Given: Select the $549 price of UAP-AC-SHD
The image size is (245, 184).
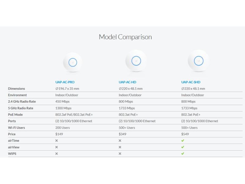Looking at the screenshot, I should click(x=185, y=134).
